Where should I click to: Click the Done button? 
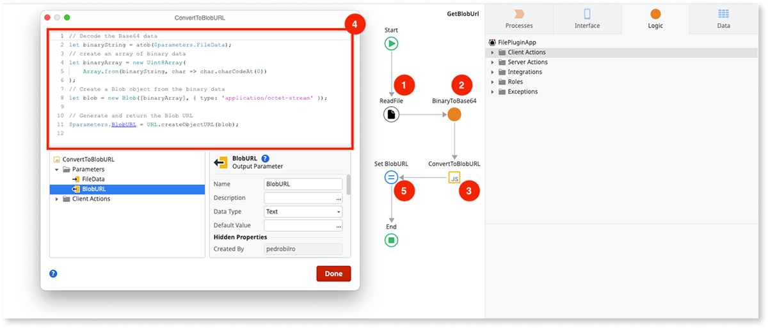tap(333, 274)
